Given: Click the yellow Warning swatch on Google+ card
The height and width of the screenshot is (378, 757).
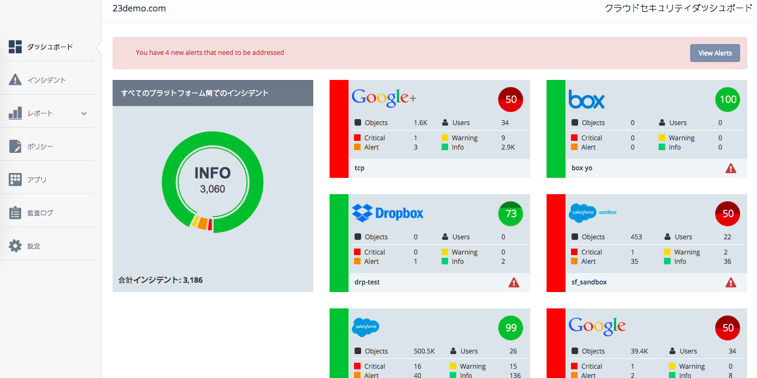Looking at the screenshot, I should [x=445, y=138].
